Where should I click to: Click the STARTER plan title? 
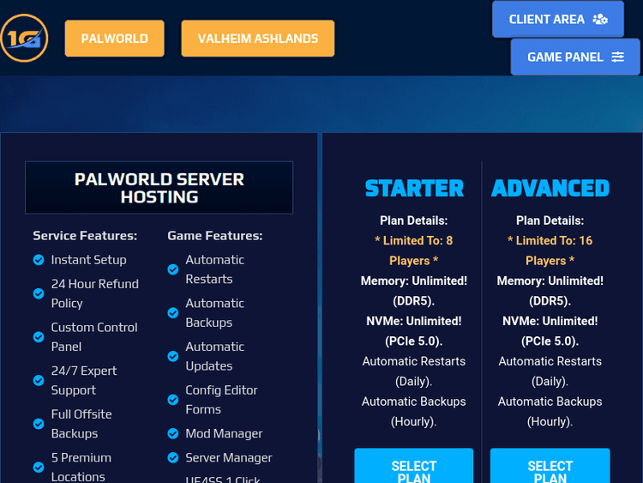point(414,189)
